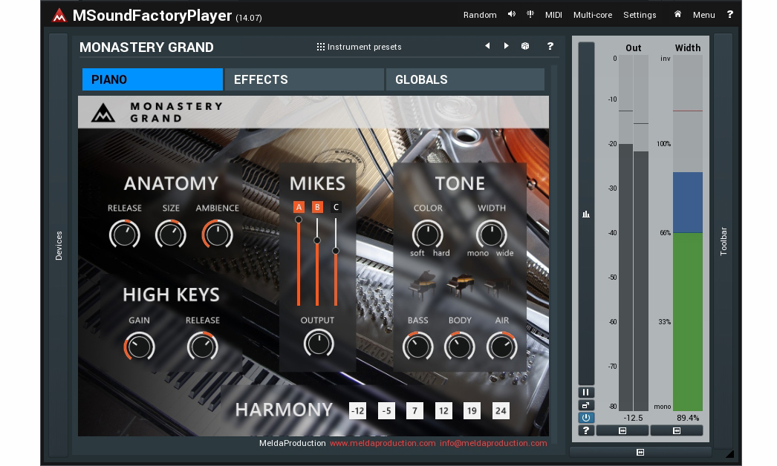The height and width of the screenshot is (466, 777).
Task: Click the window resize corner grip
Action: [729, 453]
